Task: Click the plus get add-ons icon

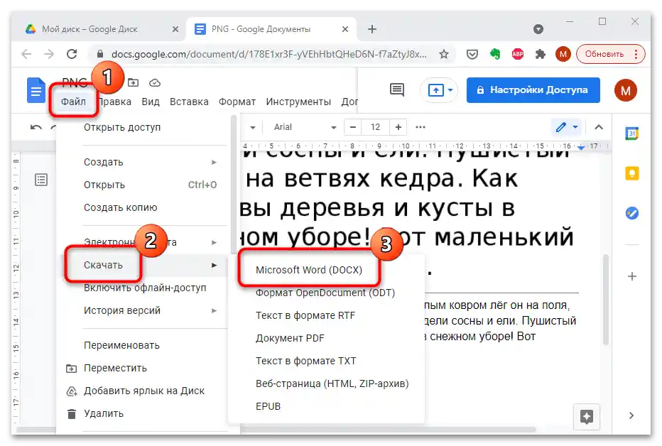Action: [631, 276]
